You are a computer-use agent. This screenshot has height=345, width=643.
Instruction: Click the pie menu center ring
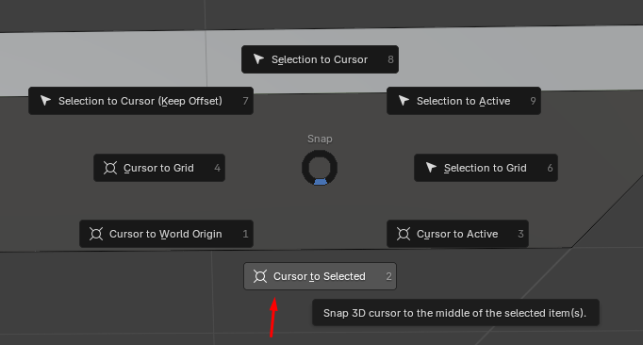pyautogui.click(x=320, y=168)
